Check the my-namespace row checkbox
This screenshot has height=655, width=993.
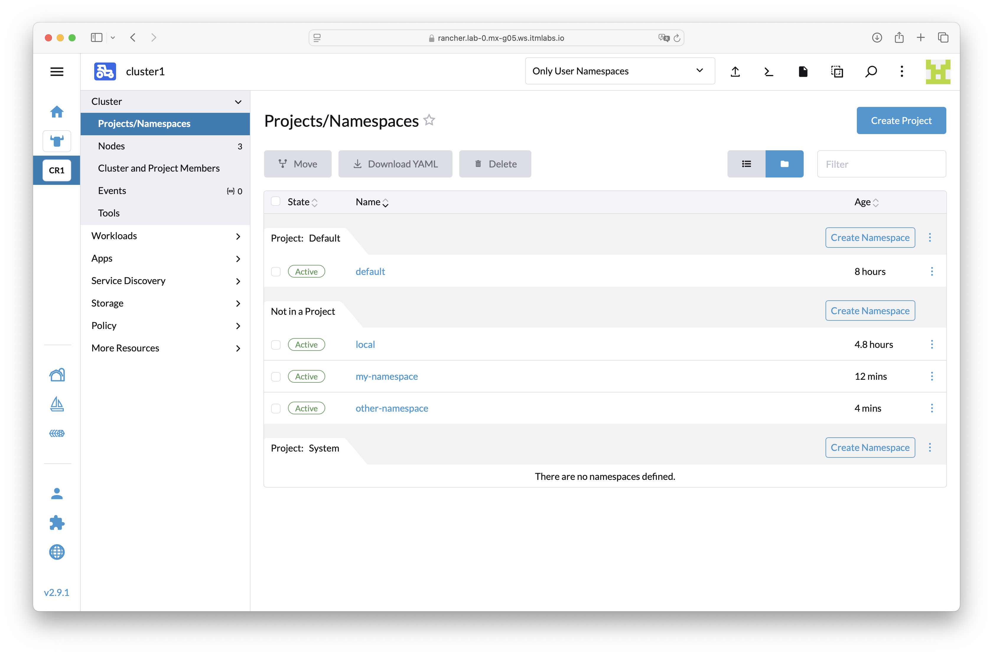[x=276, y=377]
